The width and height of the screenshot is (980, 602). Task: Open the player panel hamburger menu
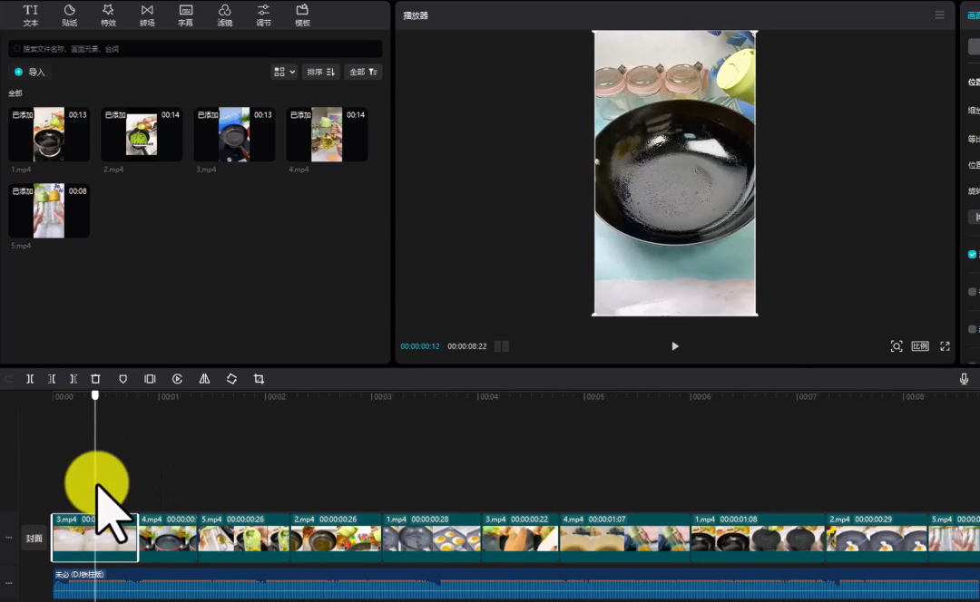click(939, 15)
